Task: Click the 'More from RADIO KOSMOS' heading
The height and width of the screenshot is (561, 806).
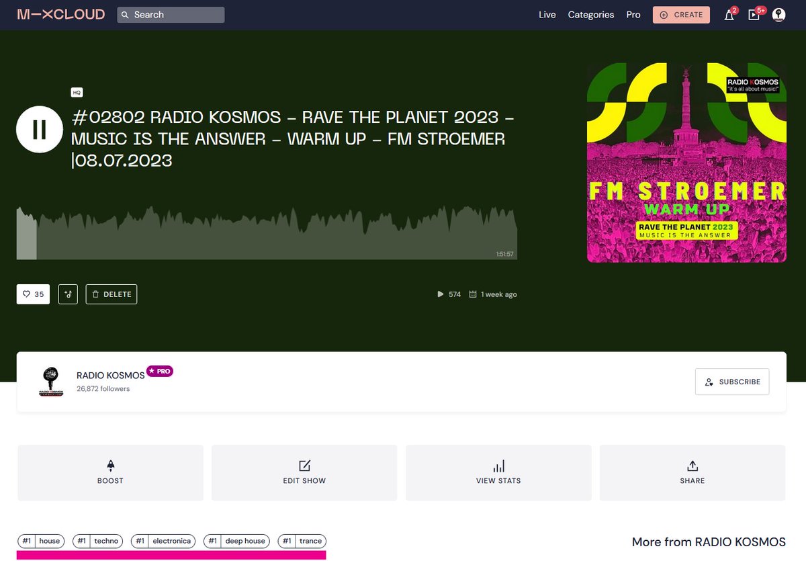Action: pos(709,542)
